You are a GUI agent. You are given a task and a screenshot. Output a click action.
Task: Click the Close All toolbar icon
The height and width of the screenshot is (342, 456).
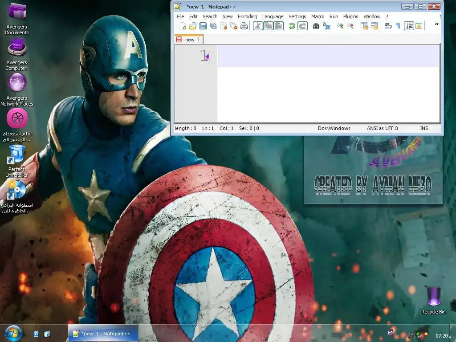pos(234,26)
